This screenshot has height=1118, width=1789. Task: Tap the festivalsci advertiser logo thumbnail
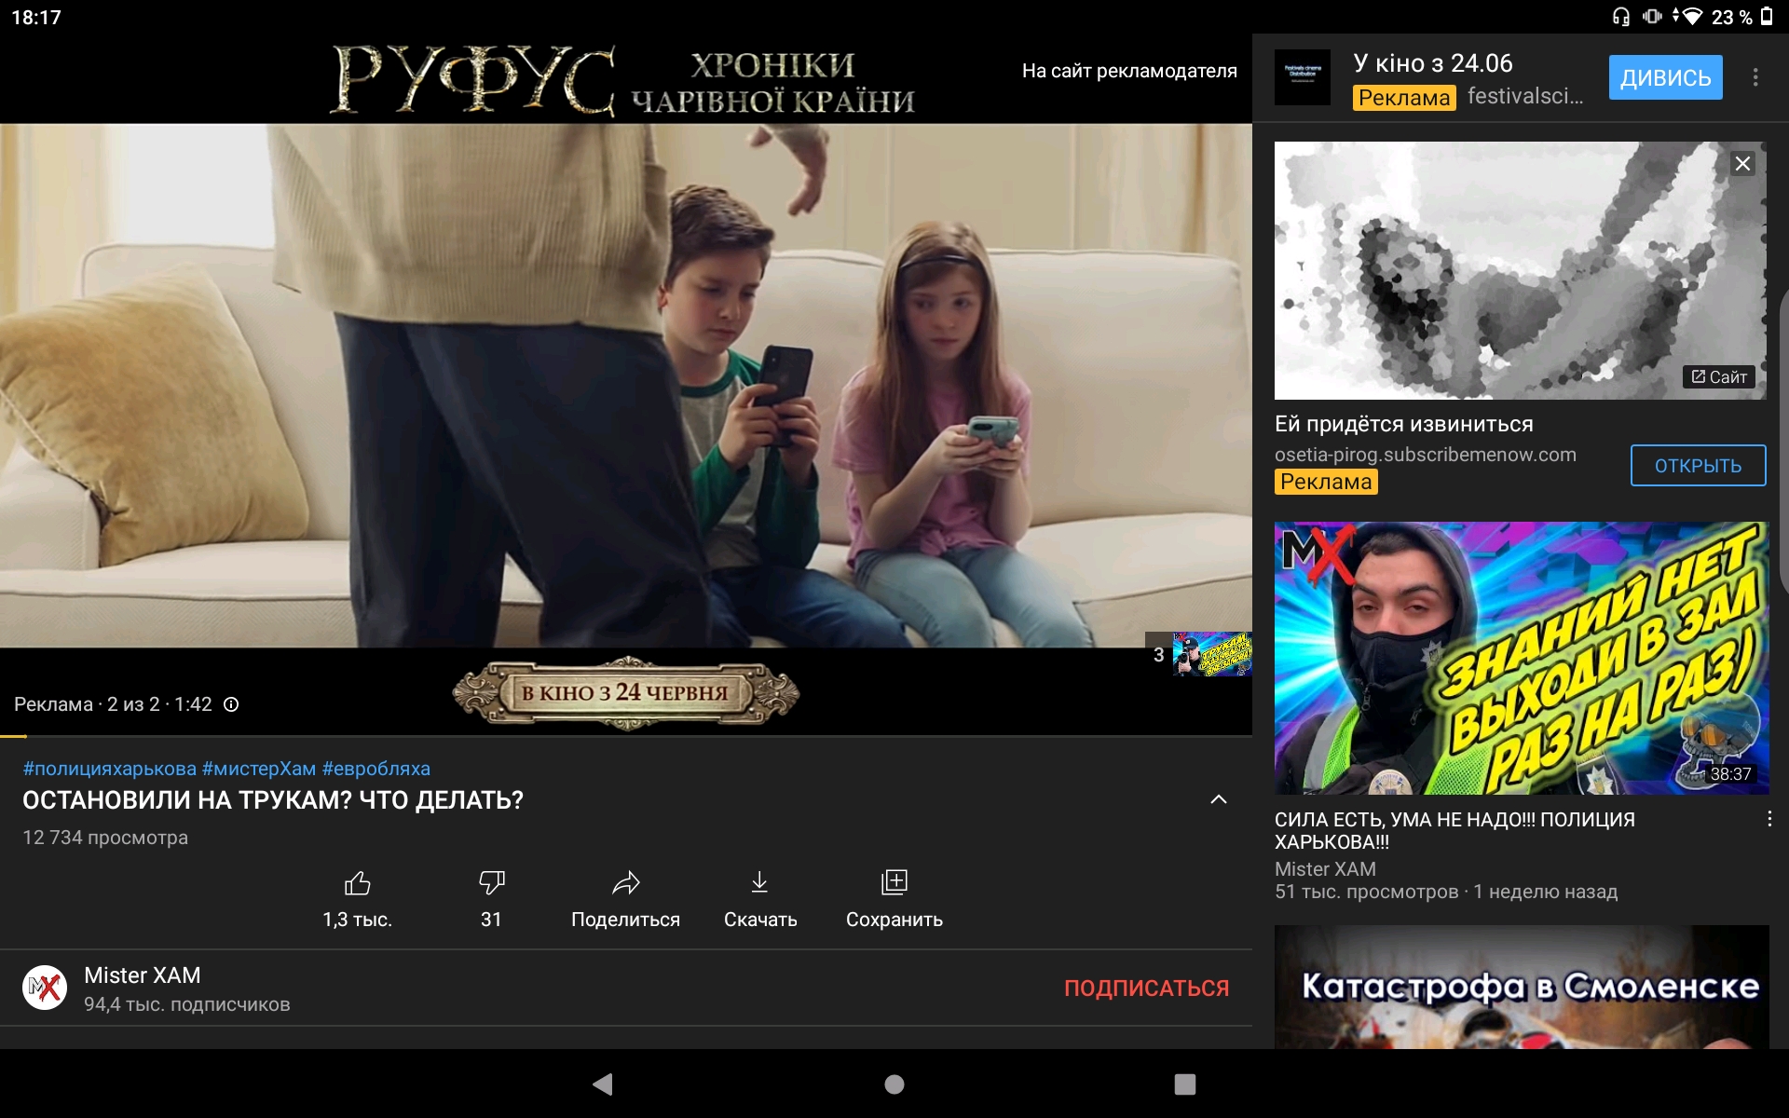(1302, 77)
